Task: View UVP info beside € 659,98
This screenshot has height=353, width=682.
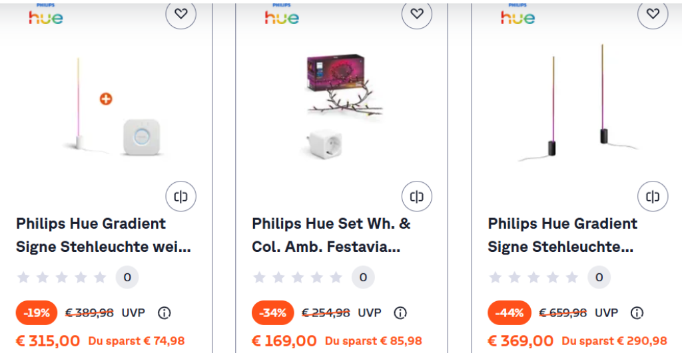Action: click(637, 312)
